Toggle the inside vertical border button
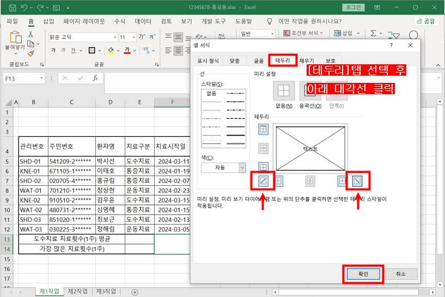Viewport: 445px width, 297px height. click(310, 181)
